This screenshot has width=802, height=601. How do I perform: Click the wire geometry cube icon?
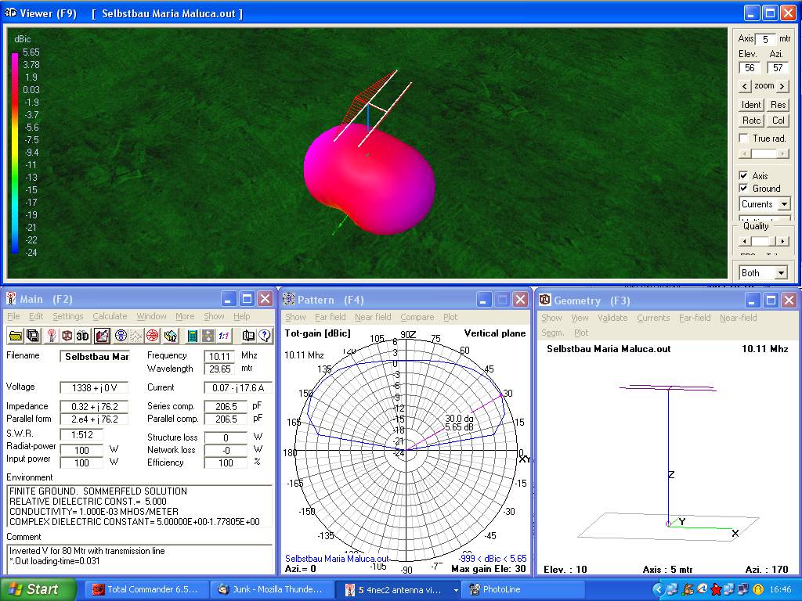67,336
